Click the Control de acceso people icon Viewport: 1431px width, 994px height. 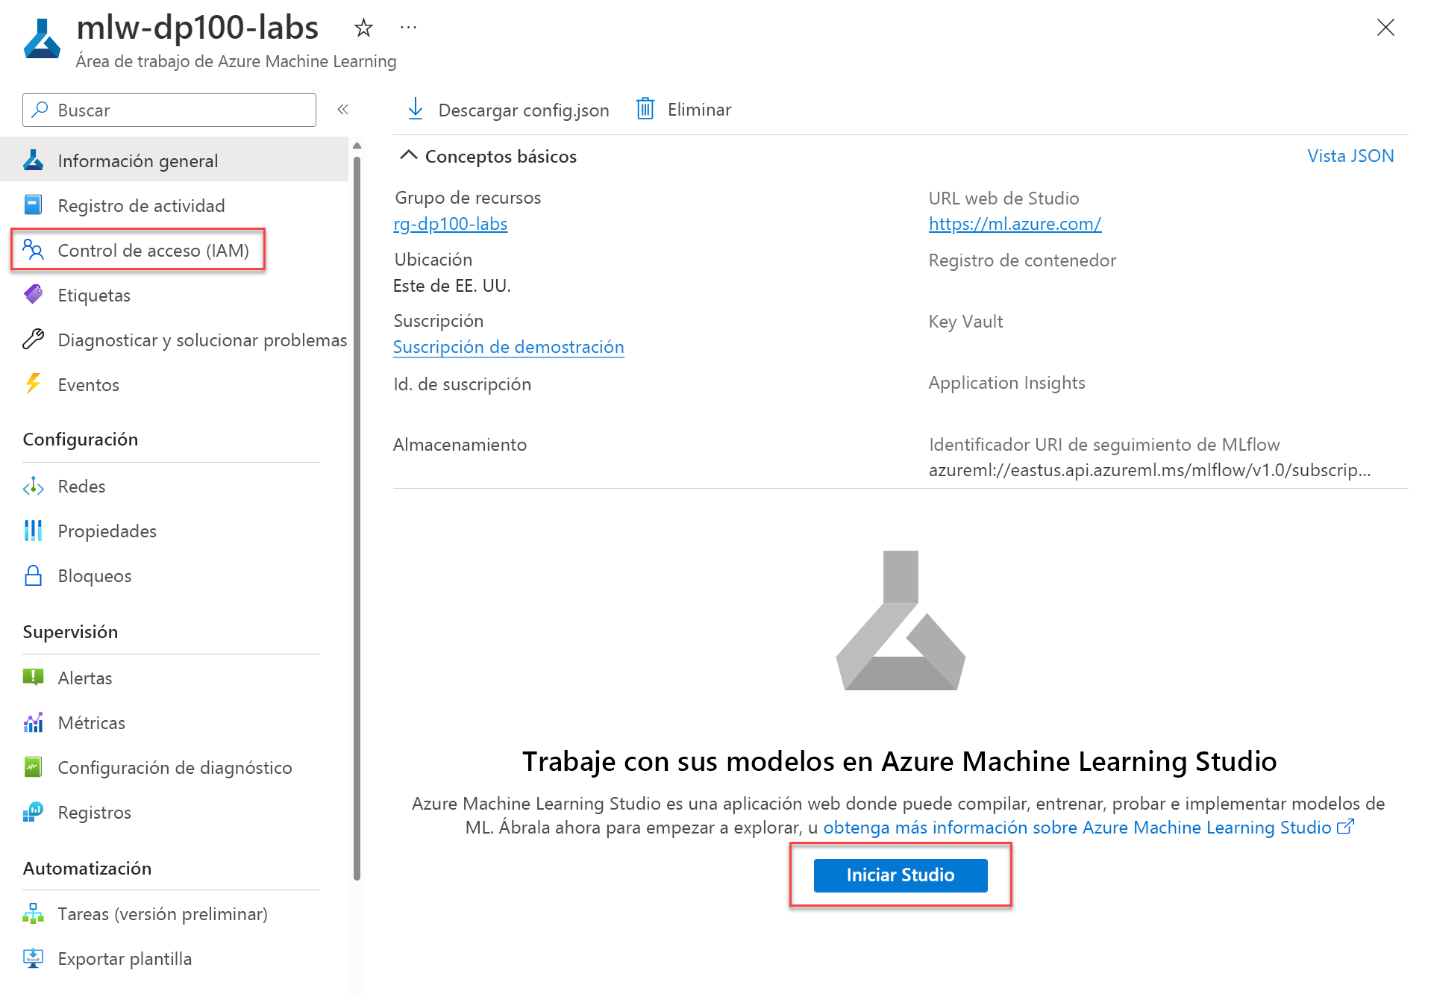[x=34, y=250]
